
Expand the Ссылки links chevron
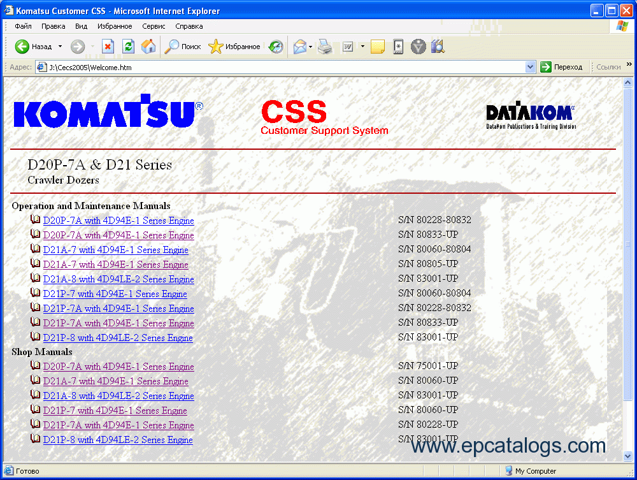pyautogui.click(x=629, y=64)
